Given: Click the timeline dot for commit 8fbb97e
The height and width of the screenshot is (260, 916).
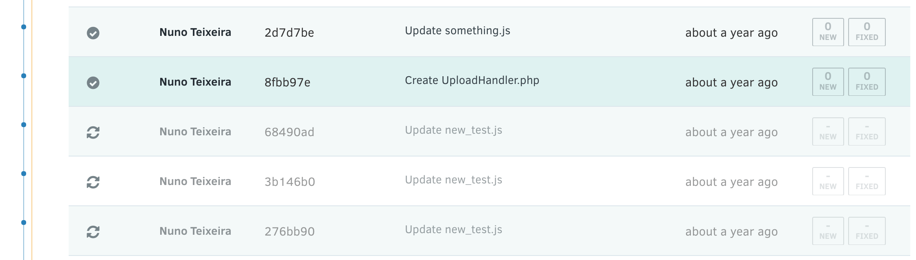Looking at the screenshot, I should point(24,76).
